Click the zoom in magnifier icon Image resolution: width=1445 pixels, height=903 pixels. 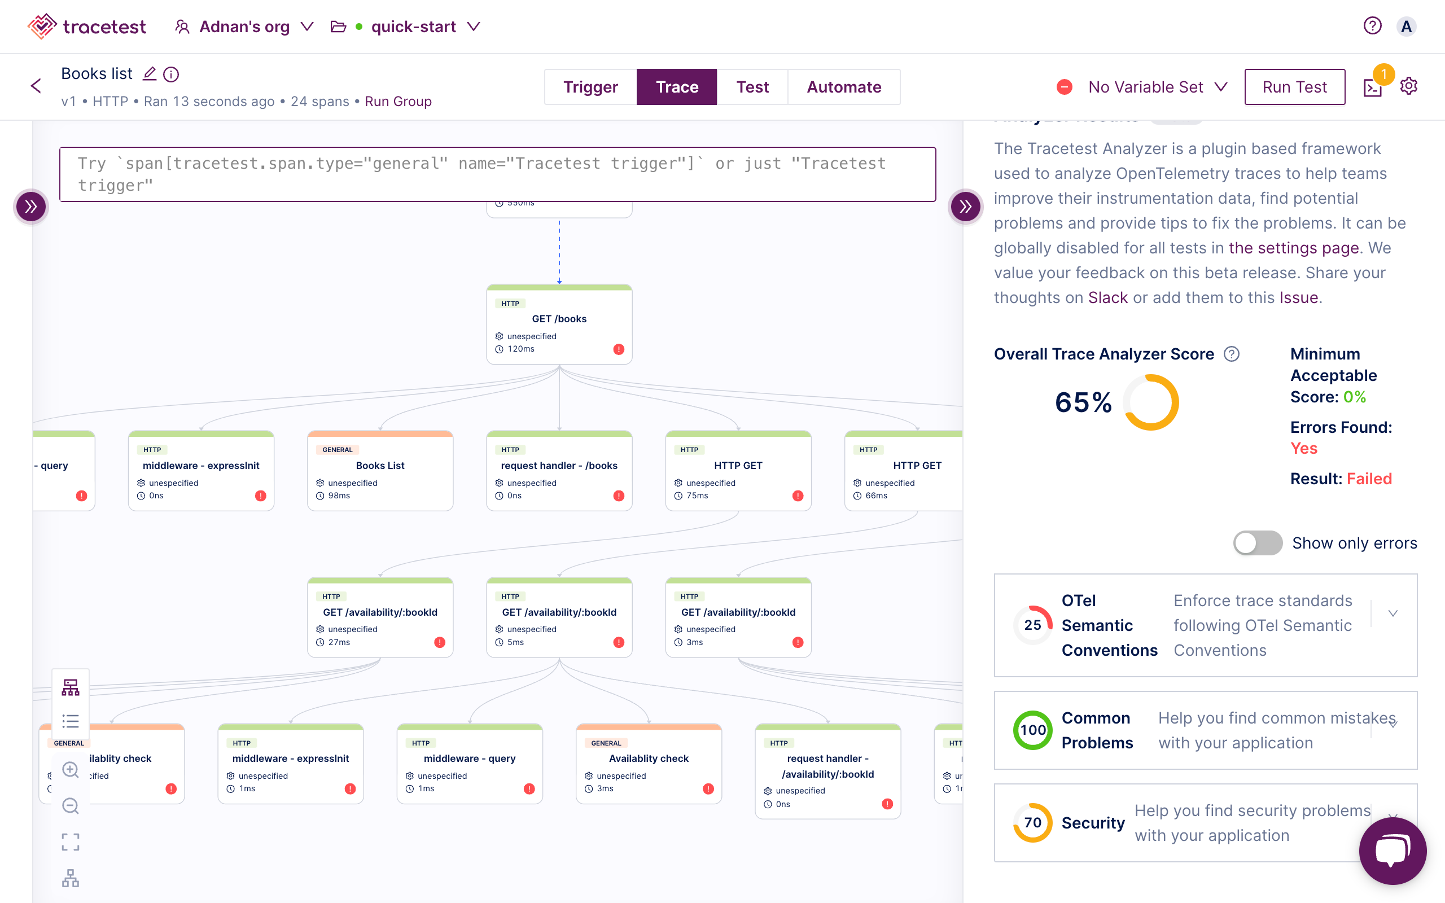tap(71, 770)
